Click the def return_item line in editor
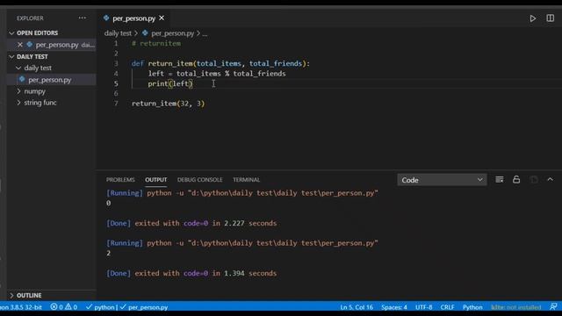 220,63
